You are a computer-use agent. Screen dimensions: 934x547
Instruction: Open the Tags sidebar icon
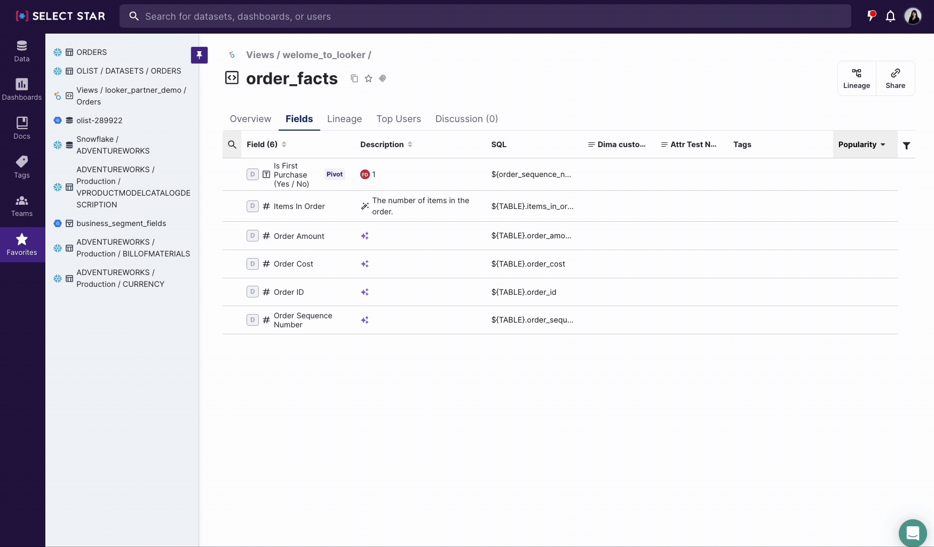[x=22, y=167]
